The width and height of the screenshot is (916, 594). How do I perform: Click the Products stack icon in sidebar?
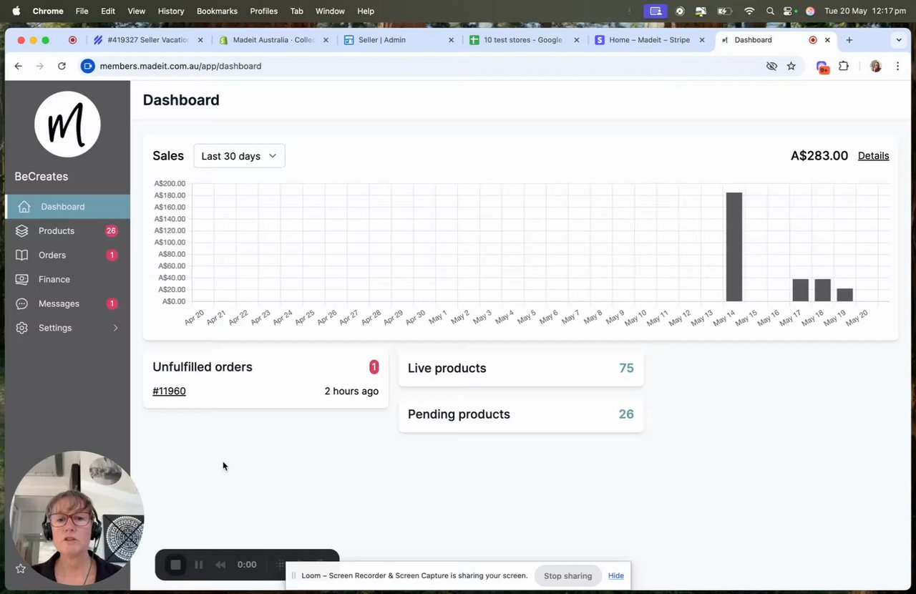point(22,231)
